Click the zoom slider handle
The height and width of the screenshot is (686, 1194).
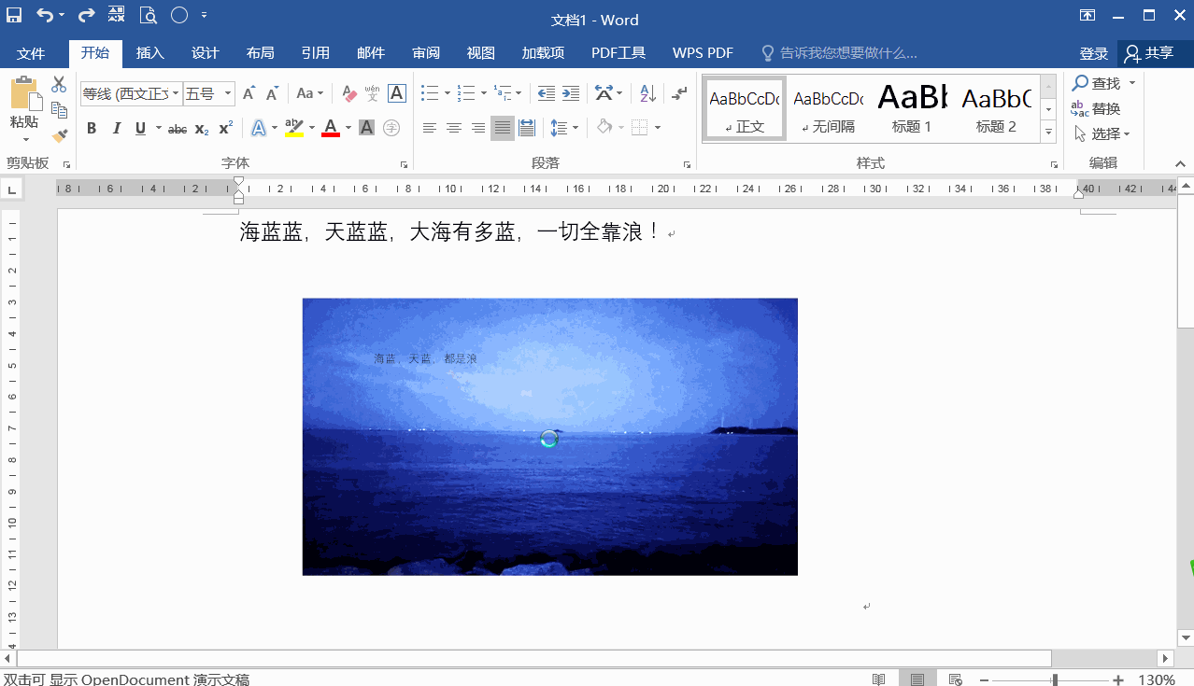[x=1055, y=679]
